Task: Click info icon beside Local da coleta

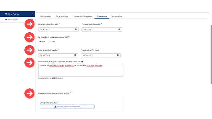Action: 82,62
